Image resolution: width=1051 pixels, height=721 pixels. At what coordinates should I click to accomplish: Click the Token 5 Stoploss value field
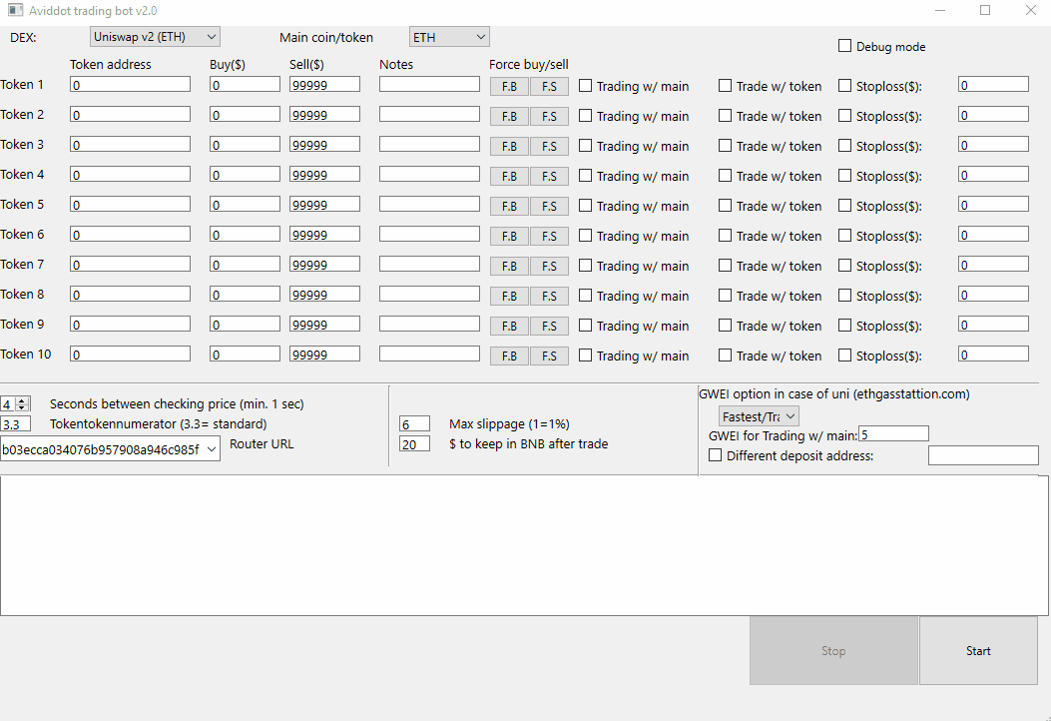click(993, 205)
